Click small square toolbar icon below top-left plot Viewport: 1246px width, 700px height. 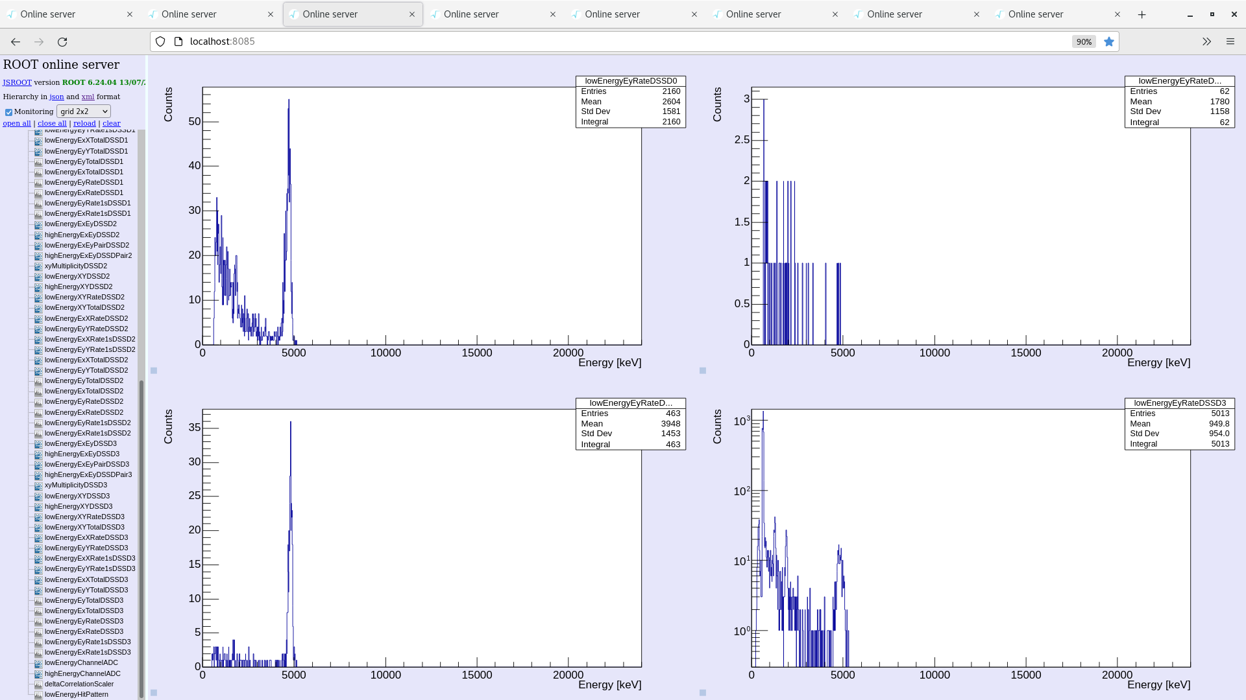(154, 371)
